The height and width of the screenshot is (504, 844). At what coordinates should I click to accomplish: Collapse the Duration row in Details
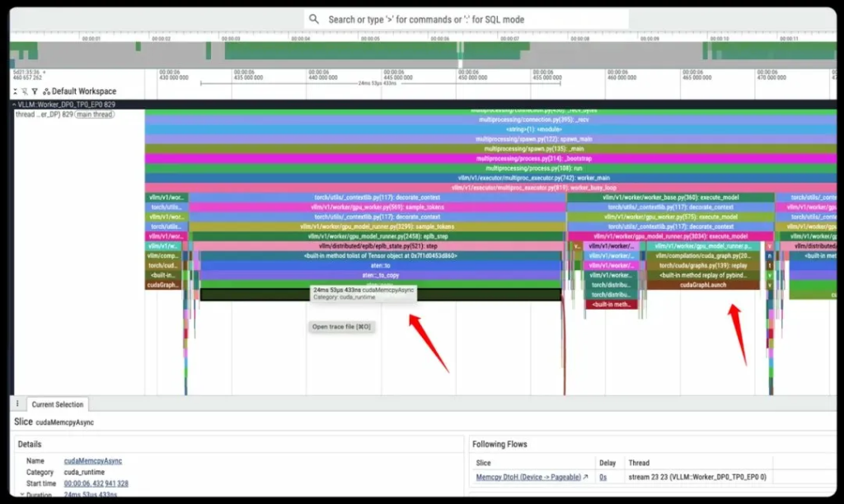22,494
